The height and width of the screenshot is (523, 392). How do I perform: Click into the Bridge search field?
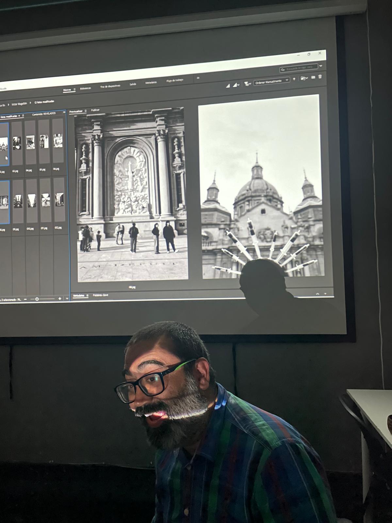click(x=301, y=68)
